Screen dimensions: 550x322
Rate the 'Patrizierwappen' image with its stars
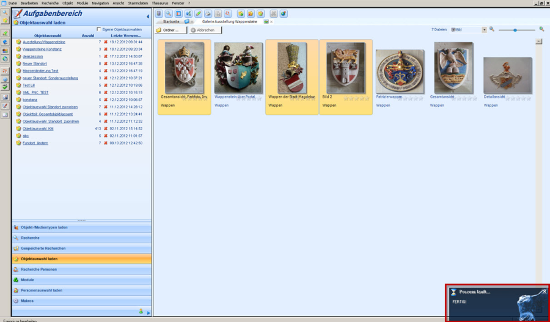411,99
